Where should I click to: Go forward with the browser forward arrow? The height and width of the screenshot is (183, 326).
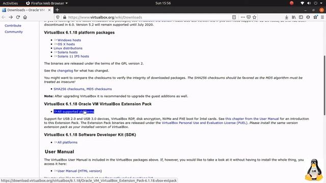click(11, 17)
